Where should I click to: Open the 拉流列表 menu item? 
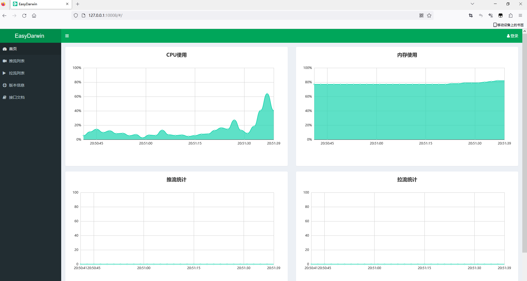[31, 73]
